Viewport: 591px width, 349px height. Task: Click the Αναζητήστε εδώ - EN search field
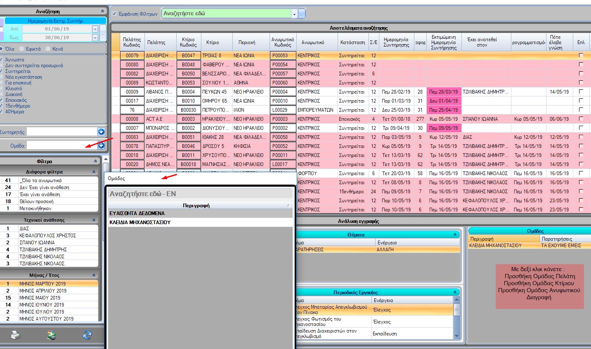coord(200,194)
